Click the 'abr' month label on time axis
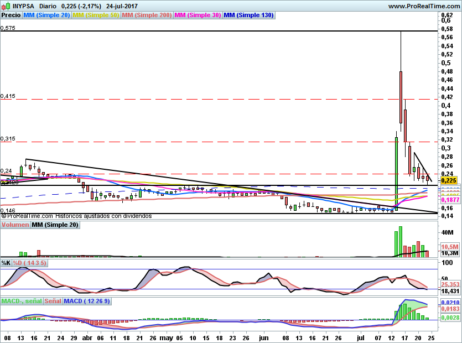 coord(87,338)
